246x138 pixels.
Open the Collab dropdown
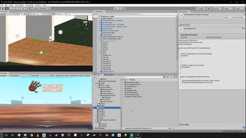(201, 8)
